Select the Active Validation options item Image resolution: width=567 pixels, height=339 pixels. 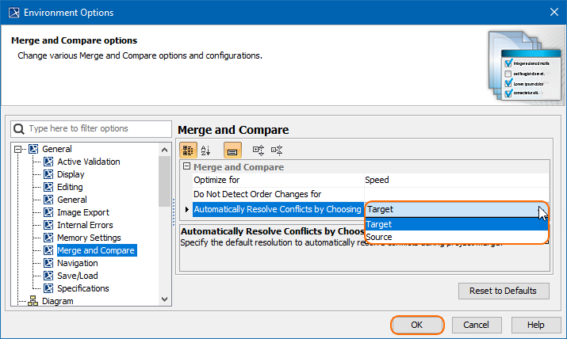(89, 162)
